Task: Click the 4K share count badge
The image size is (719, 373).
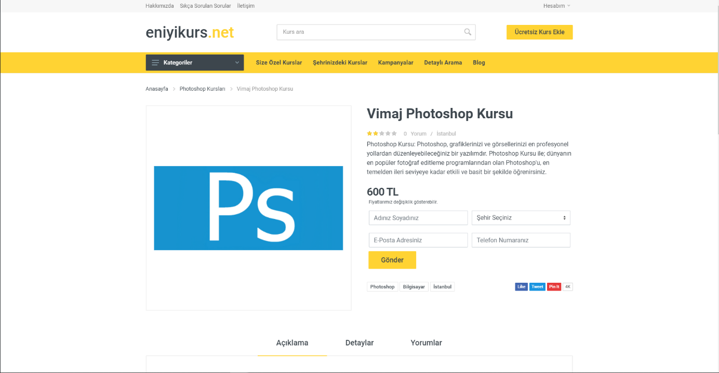Action: tap(568, 287)
